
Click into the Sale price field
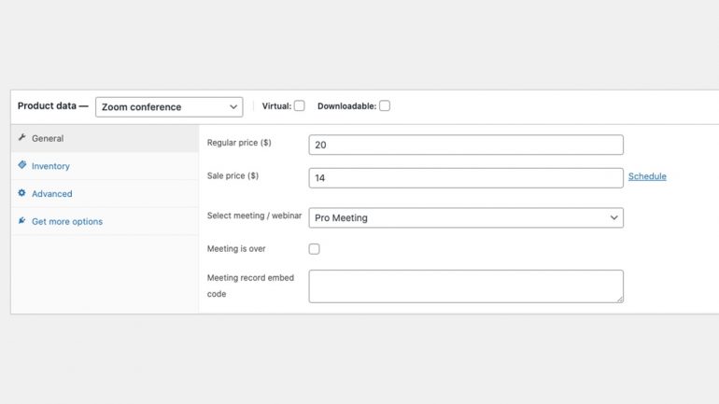pyautogui.click(x=466, y=177)
